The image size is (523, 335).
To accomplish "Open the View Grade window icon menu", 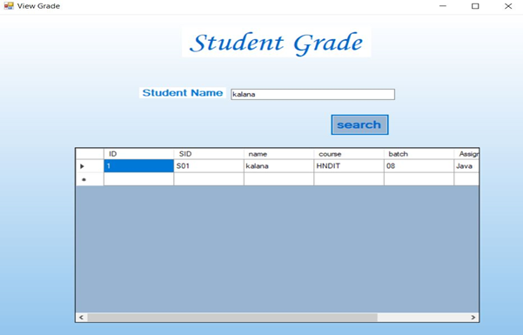I will pyautogui.click(x=9, y=6).
